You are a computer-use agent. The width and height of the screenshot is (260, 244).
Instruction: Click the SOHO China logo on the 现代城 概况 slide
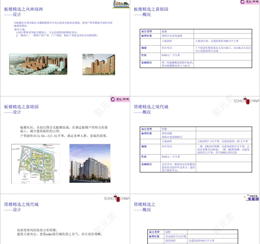tap(246, 101)
